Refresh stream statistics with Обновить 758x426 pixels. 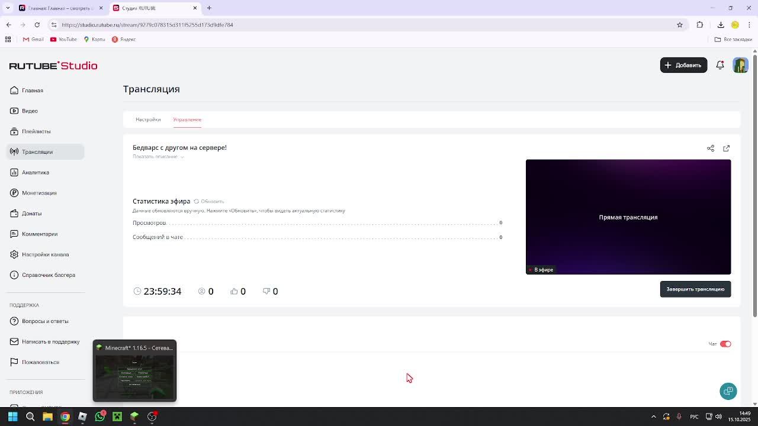point(209,202)
